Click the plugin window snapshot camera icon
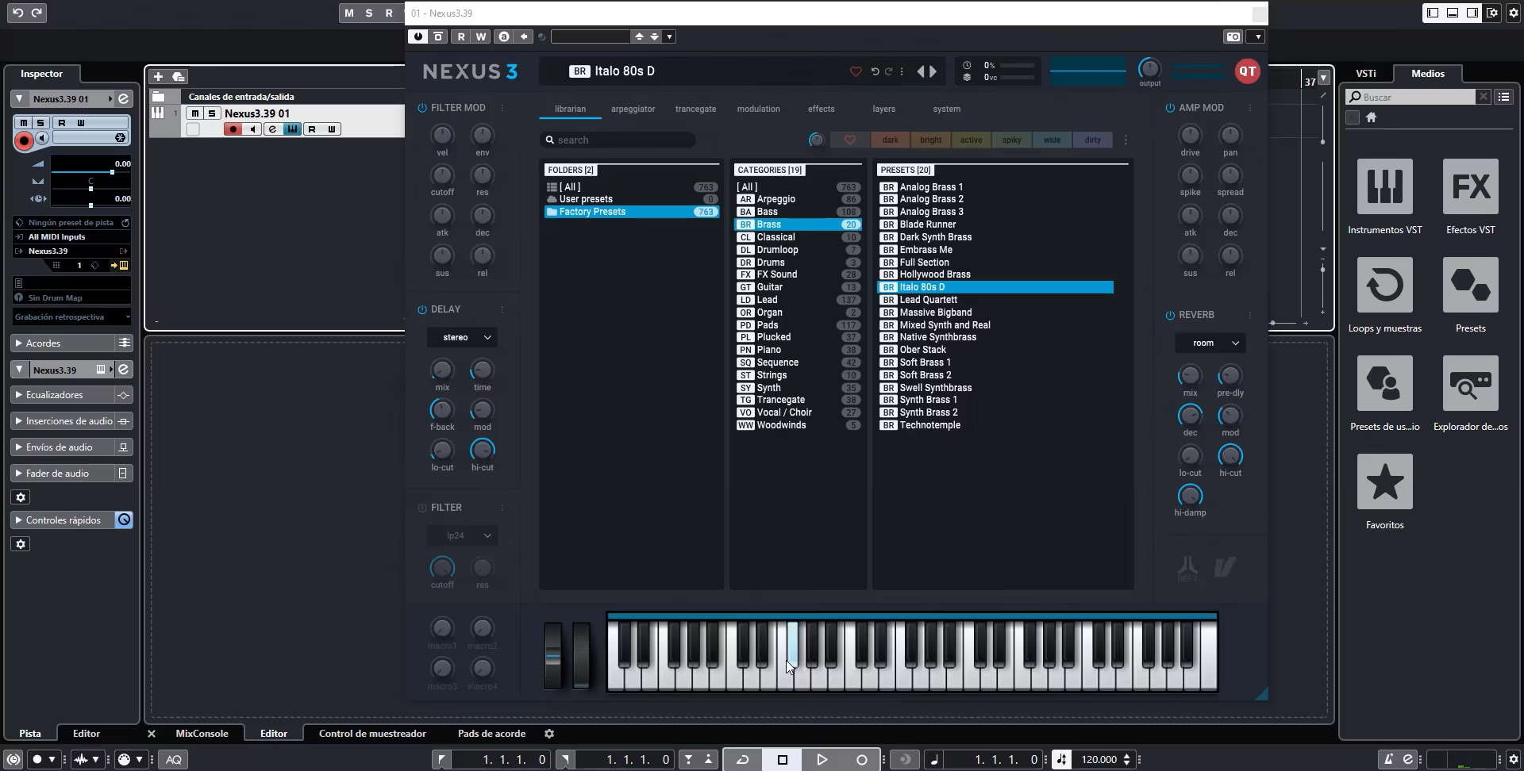1524x771 pixels. point(1233,36)
